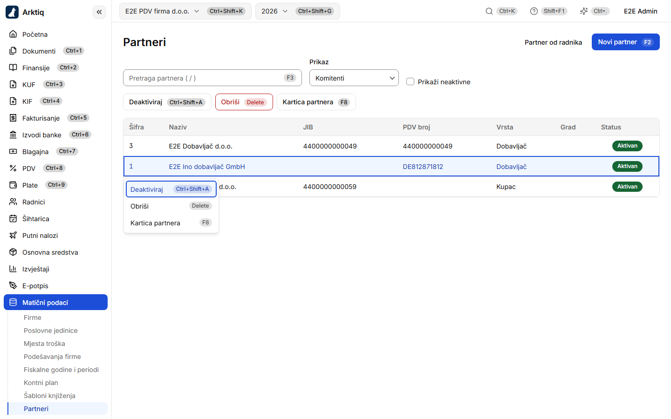Open the E2E Admin user menu
The height and width of the screenshot is (419, 671).
pos(640,11)
